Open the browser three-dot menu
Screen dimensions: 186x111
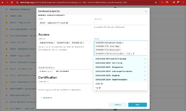click(x=183, y=2)
